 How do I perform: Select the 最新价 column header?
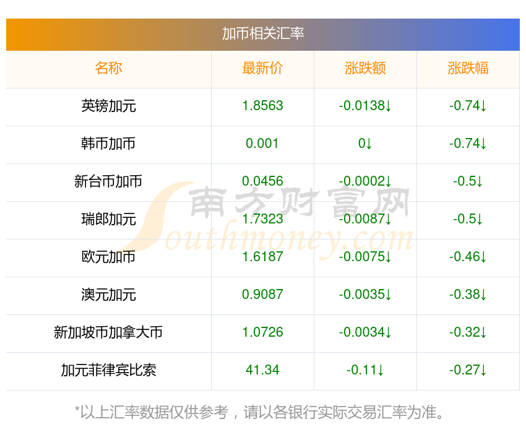(262, 68)
